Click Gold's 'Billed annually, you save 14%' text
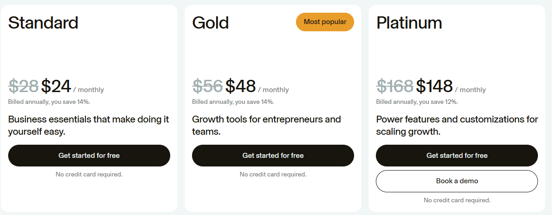 point(233,102)
